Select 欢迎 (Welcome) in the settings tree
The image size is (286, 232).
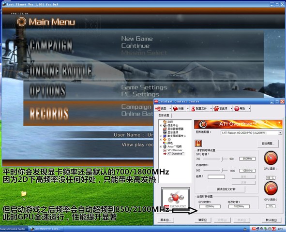pos(170,122)
